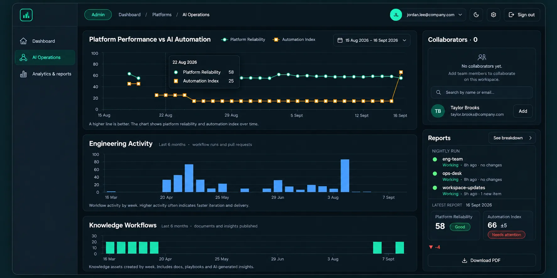Click the Dashboard home icon in sidebar
The width and height of the screenshot is (557, 278).
tap(23, 41)
